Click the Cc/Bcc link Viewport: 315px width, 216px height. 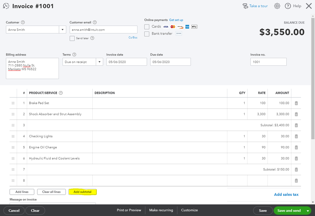(133, 37)
